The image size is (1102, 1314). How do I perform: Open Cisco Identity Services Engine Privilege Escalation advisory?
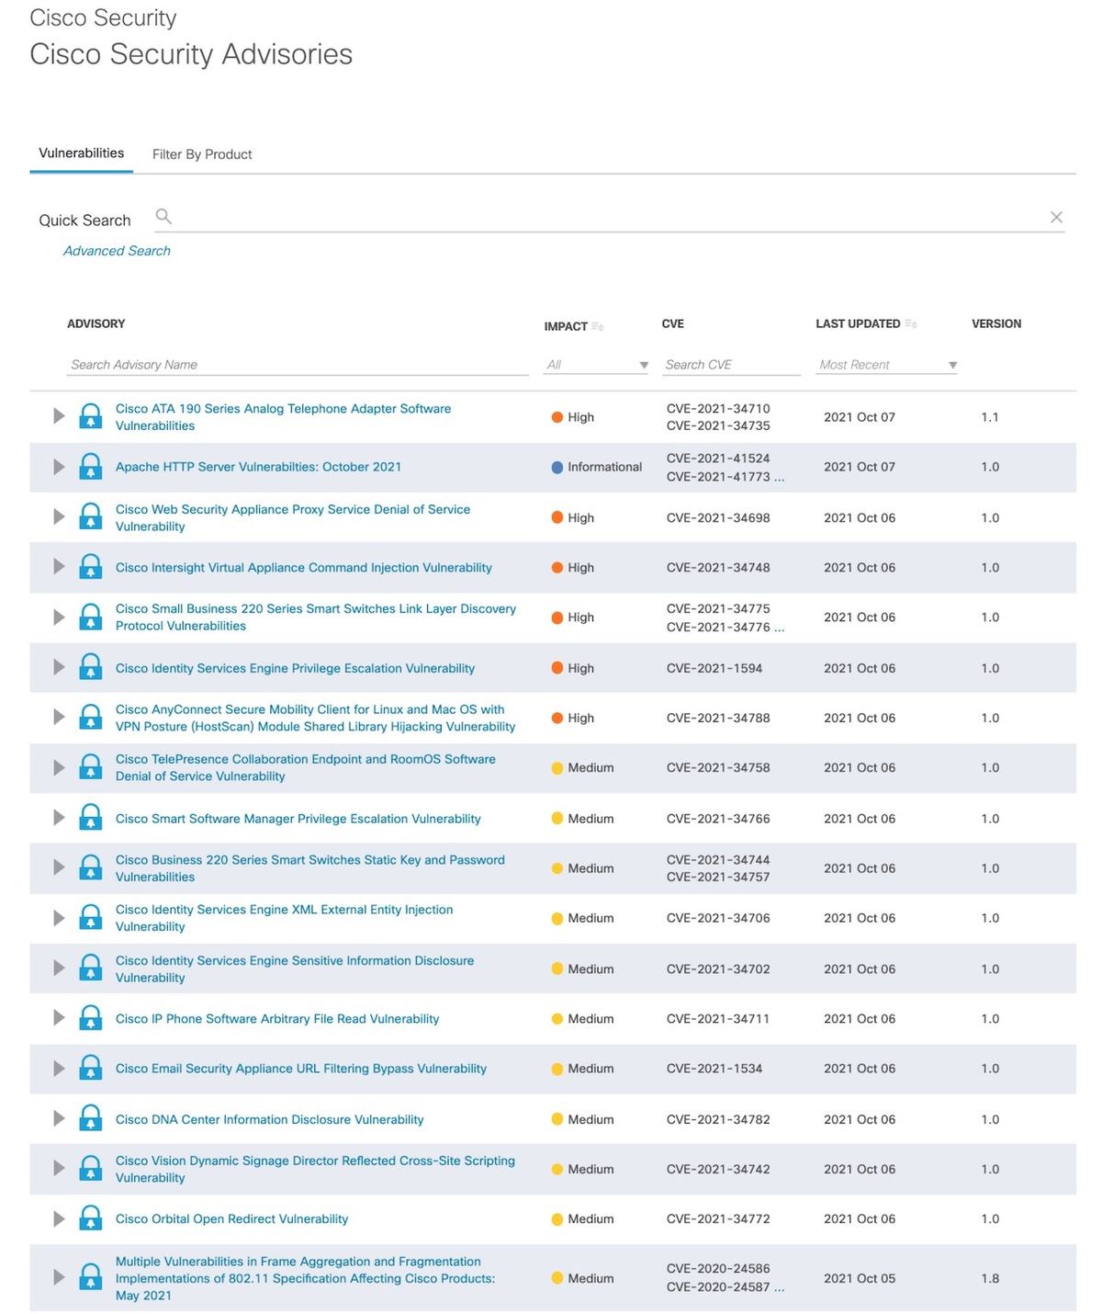tap(296, 668)
